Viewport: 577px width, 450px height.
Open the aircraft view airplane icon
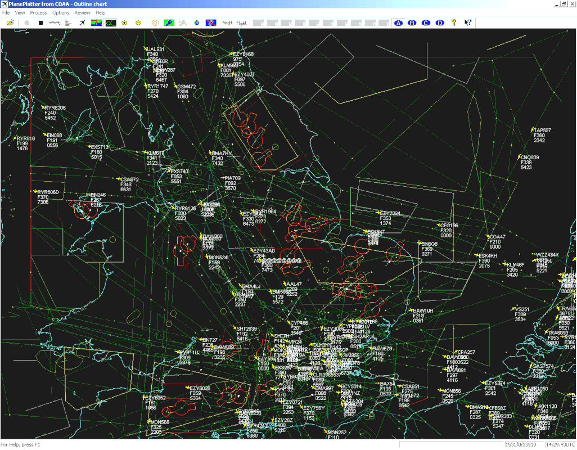click(83, 23)
